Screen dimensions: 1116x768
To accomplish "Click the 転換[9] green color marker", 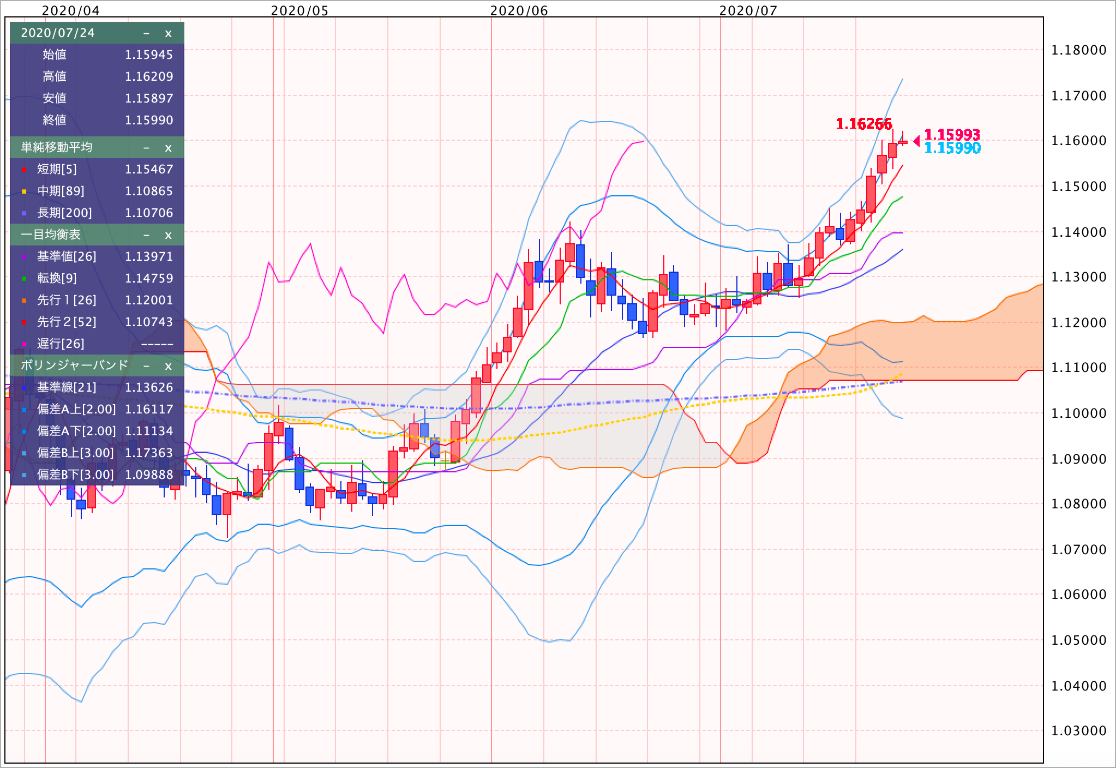I will click(24, 279).
